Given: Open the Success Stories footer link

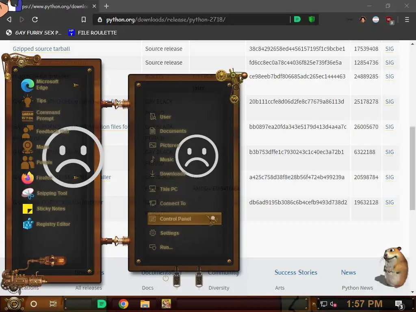Looking at the screenshot, I should pos(296,273).
